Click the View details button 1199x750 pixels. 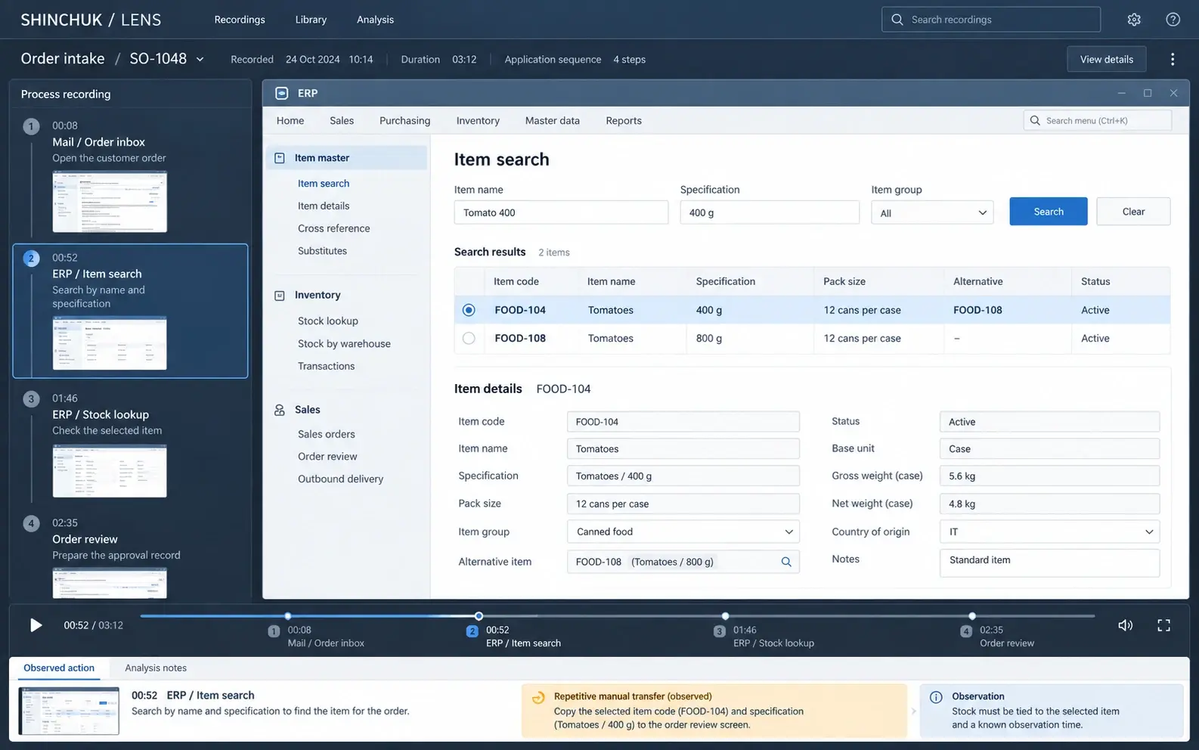coord(1106,59)
